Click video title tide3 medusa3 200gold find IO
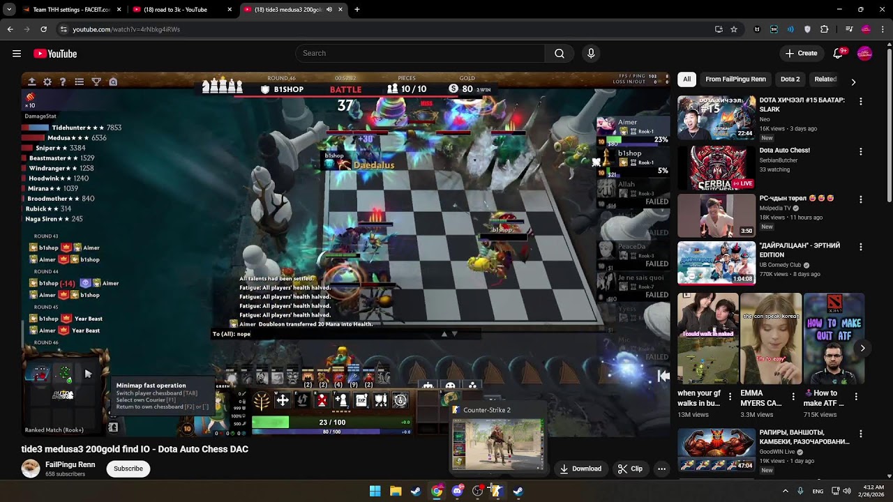Viewport: 893px width, 502px height. [x=135, y=449]
